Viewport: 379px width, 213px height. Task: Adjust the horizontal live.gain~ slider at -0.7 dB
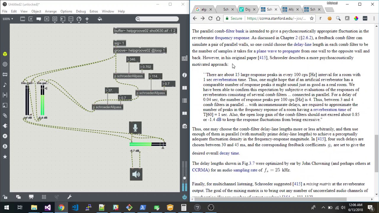[x=148, y=144]
